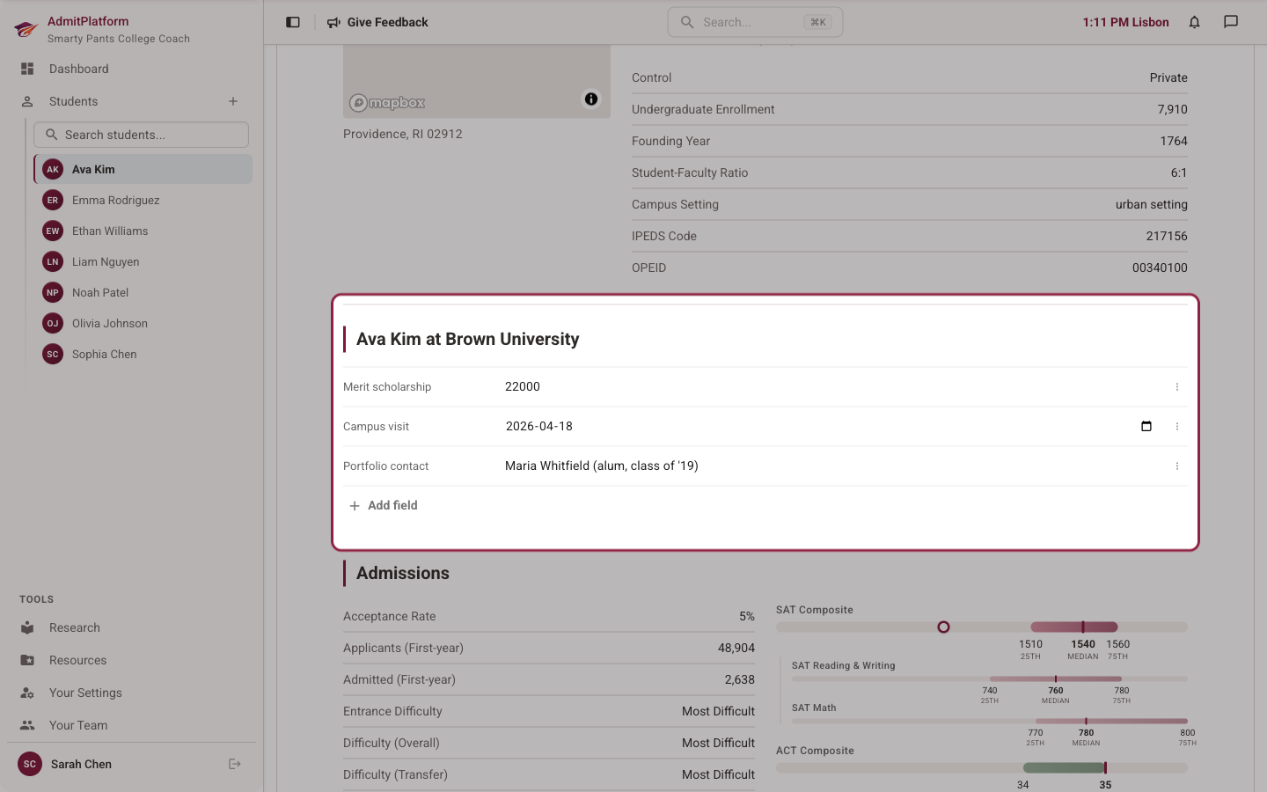Screen dimensions: 1267x792
Task: Open the Campus visit calendar picker
Action: pos(1146,426)
